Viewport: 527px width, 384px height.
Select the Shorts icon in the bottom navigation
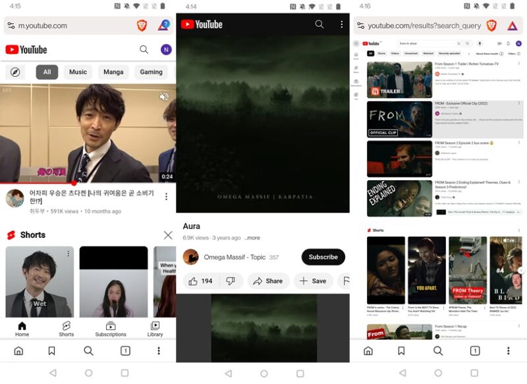click(66, 329)
